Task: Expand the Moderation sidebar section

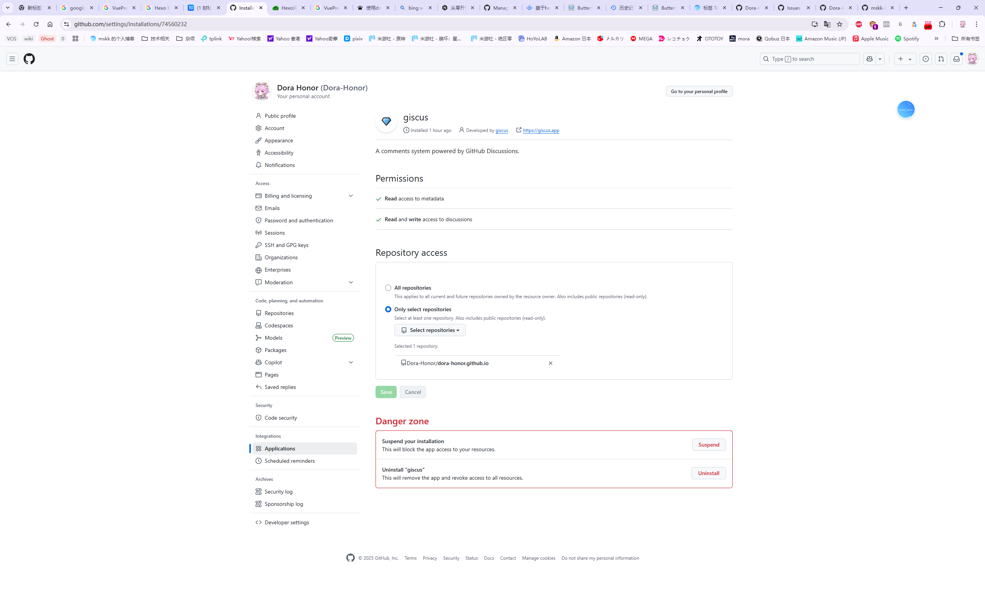Action: coord(351,282)
